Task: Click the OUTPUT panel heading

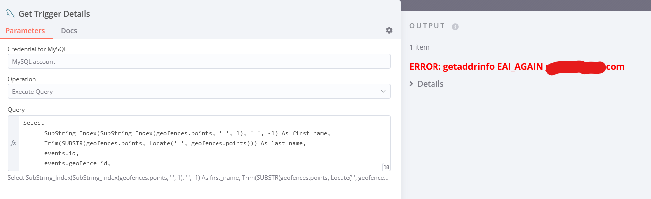Action: tap(427, 26)
